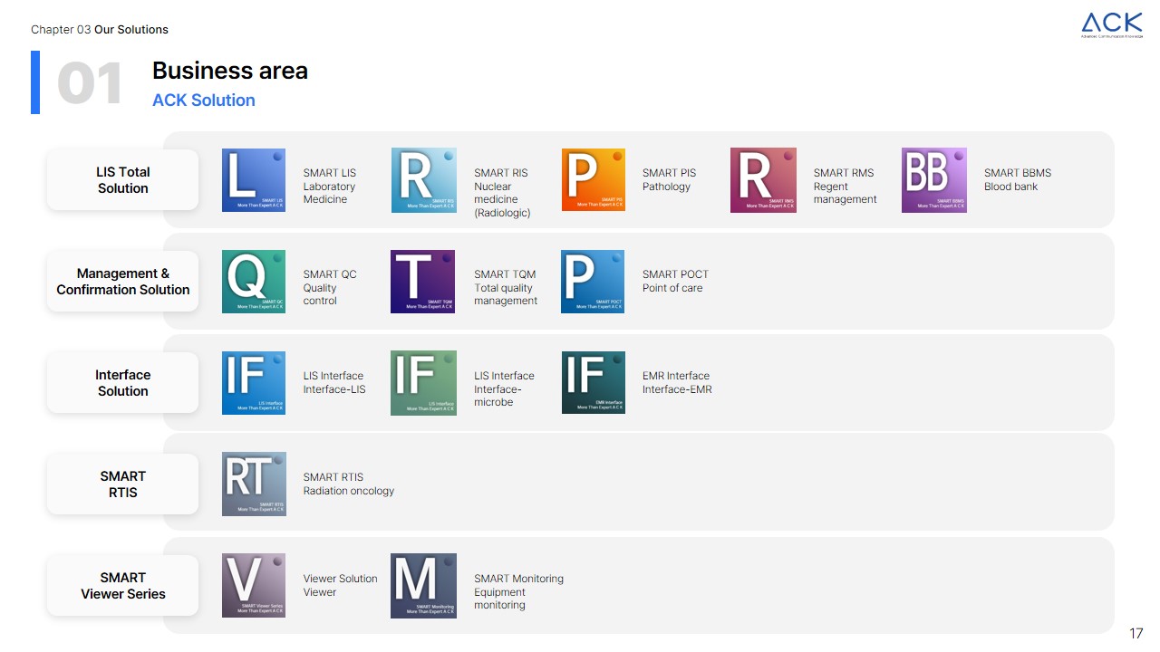Open the SMART RMS magenta R icon
The image size is (1160, 652).
763,180
